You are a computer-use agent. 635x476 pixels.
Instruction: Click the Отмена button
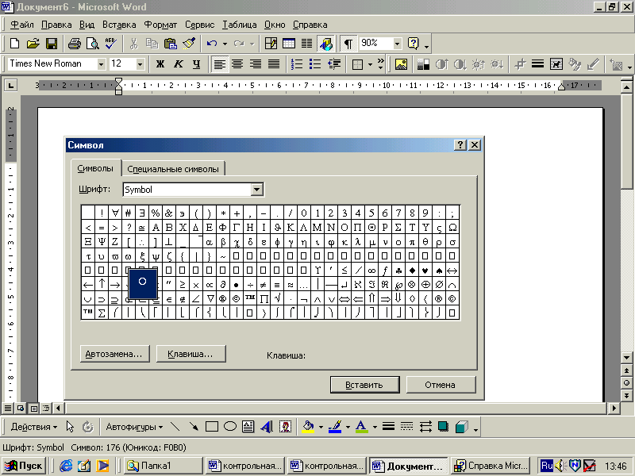tap(441, 385)
